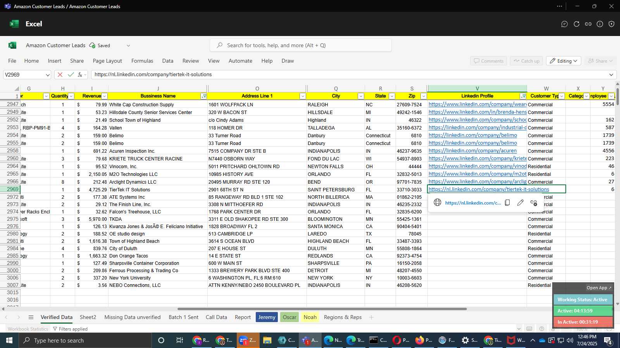Open the Editing mode dropdown
This screenshot has height=348, width=620.
point(564,61)
